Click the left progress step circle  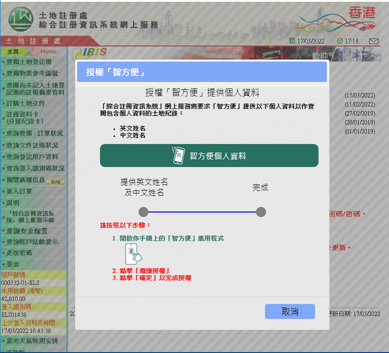point(143,212)
